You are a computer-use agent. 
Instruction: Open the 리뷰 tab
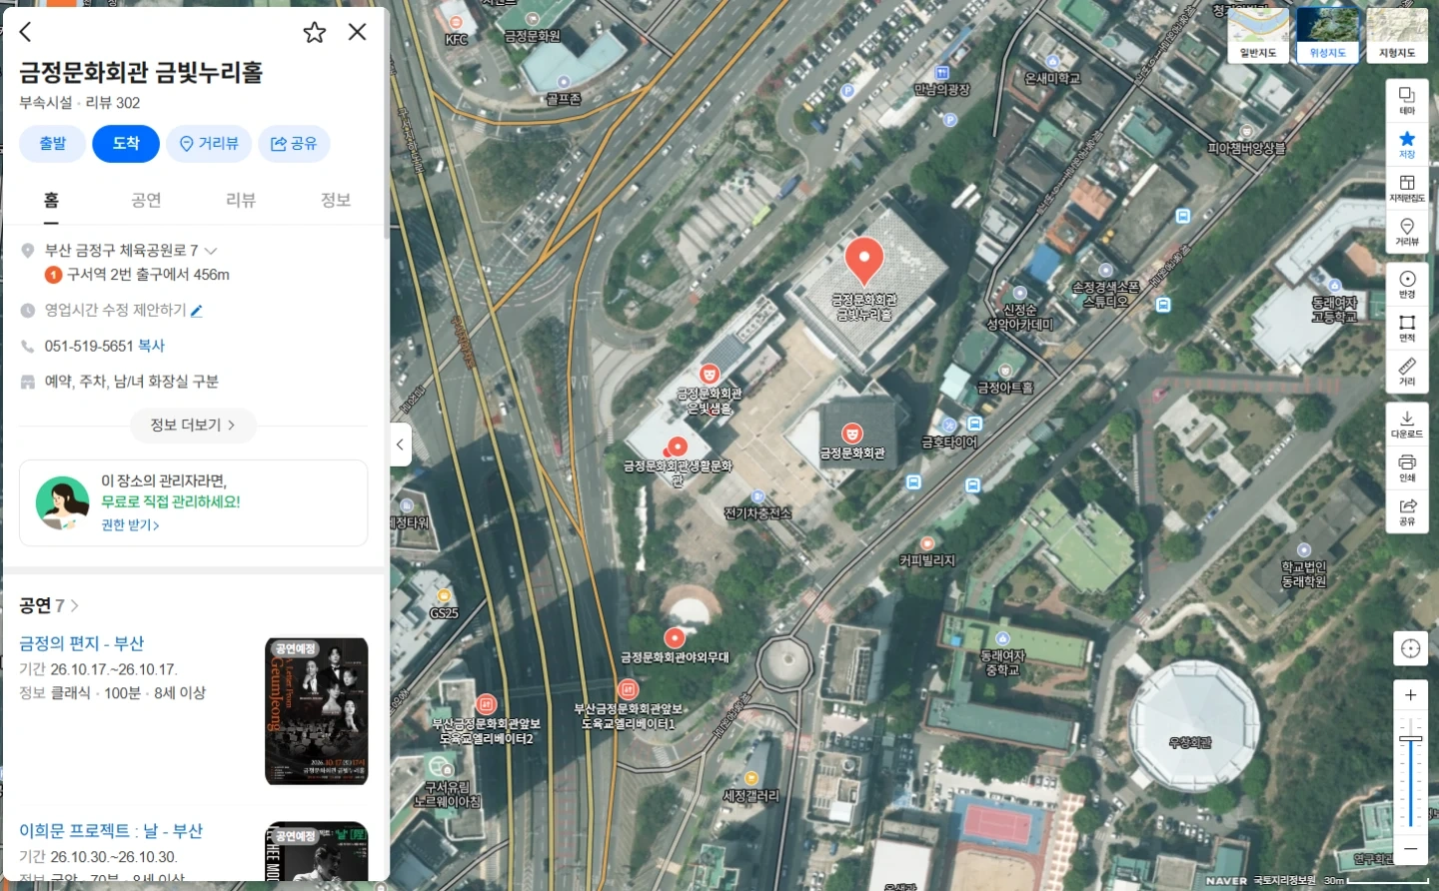241,201
